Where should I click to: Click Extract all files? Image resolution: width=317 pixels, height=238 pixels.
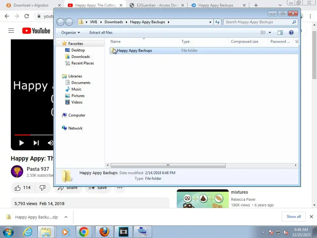[101, 32]
